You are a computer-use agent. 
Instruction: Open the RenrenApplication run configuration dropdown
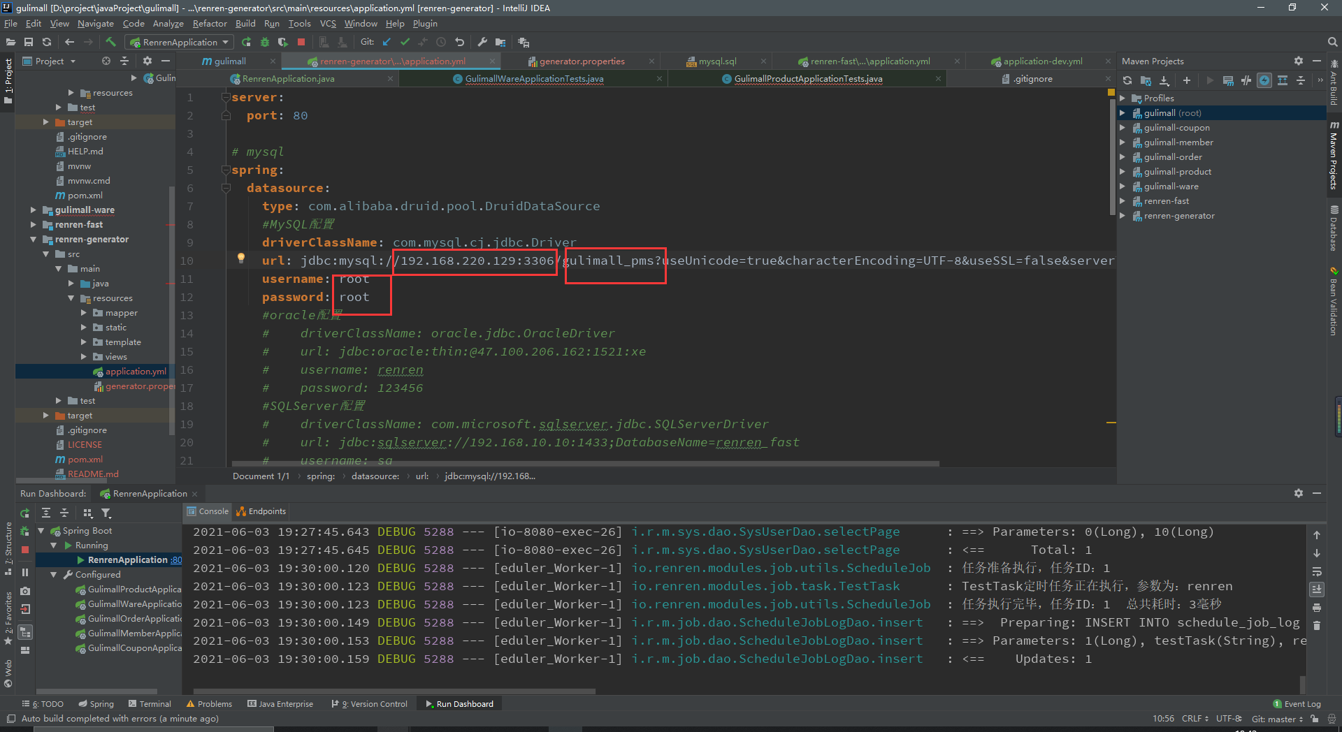[180, 42]
